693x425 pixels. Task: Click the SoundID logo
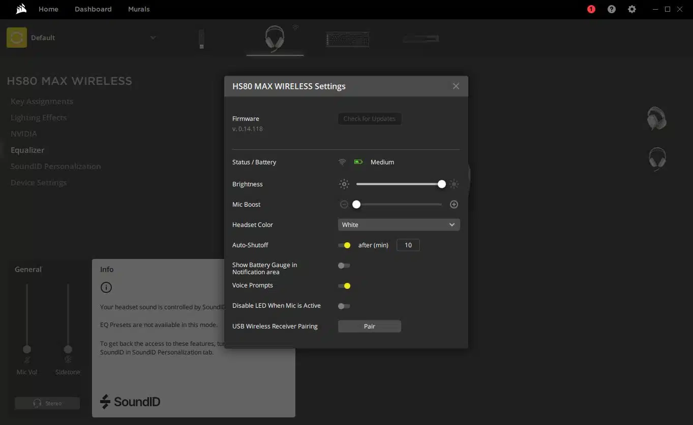(130, 402)
